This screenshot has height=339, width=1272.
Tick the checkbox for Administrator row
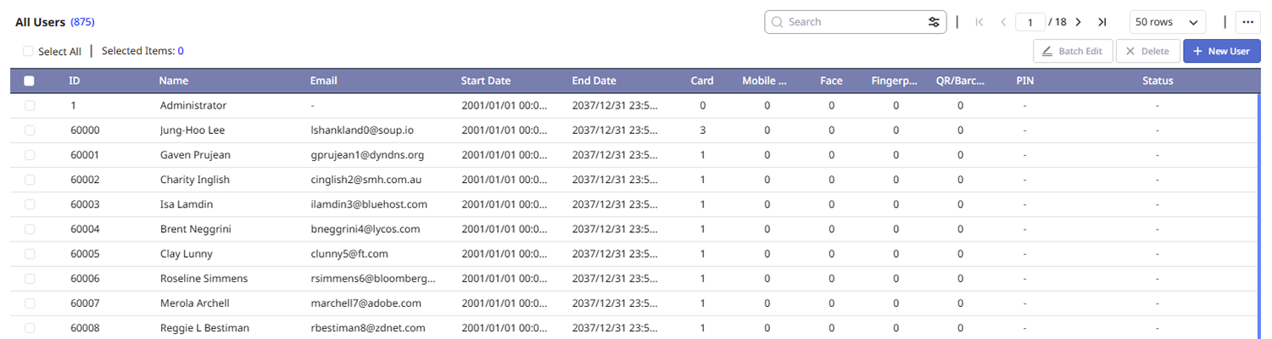point(30,106)
